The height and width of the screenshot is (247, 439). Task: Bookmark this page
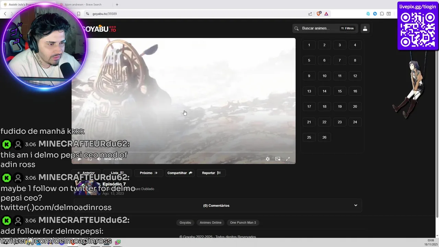click(x=79, y=14)
